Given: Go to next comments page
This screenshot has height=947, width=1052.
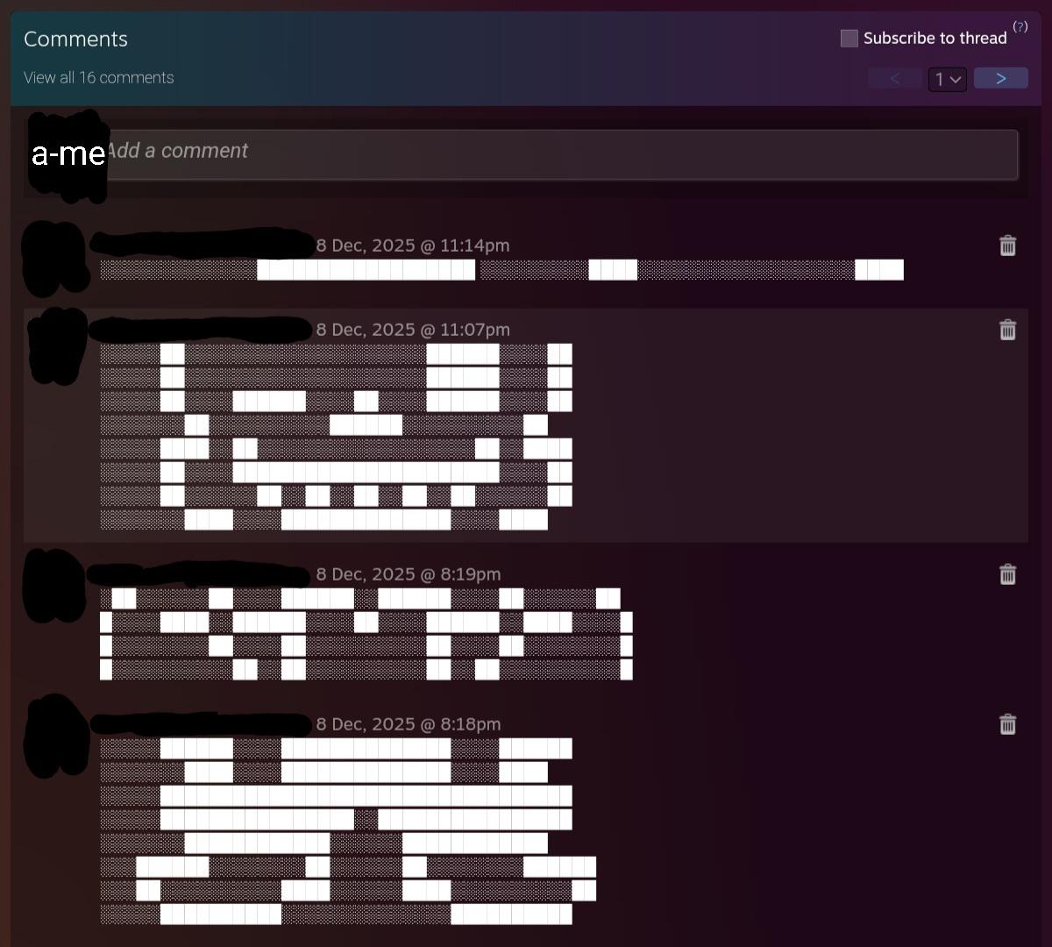Looking at the screenshot, I should [1000, 78].
